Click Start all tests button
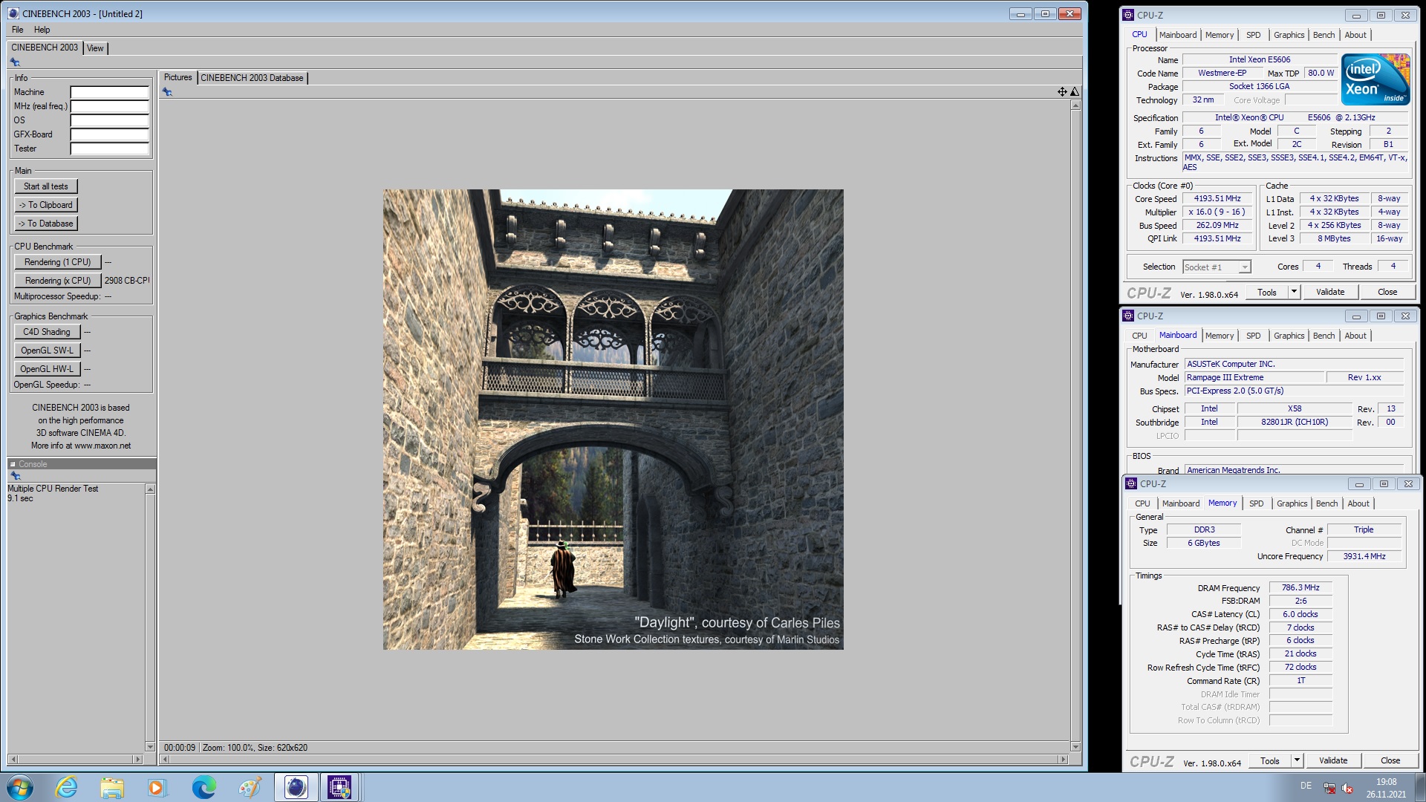 46,186
